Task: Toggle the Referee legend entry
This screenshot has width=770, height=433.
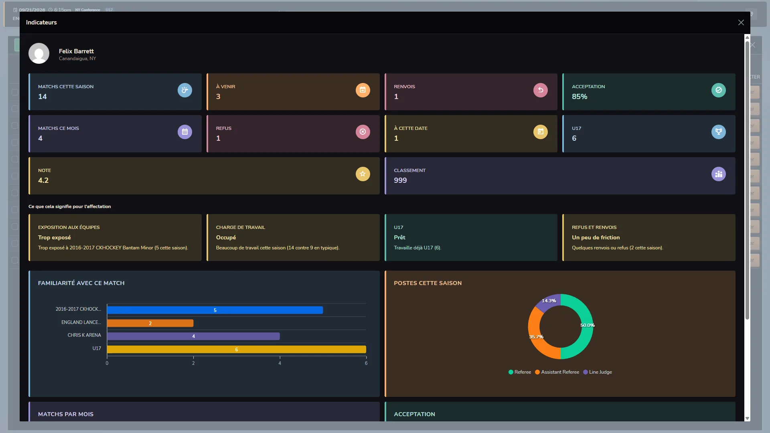Action: (520, 372)
